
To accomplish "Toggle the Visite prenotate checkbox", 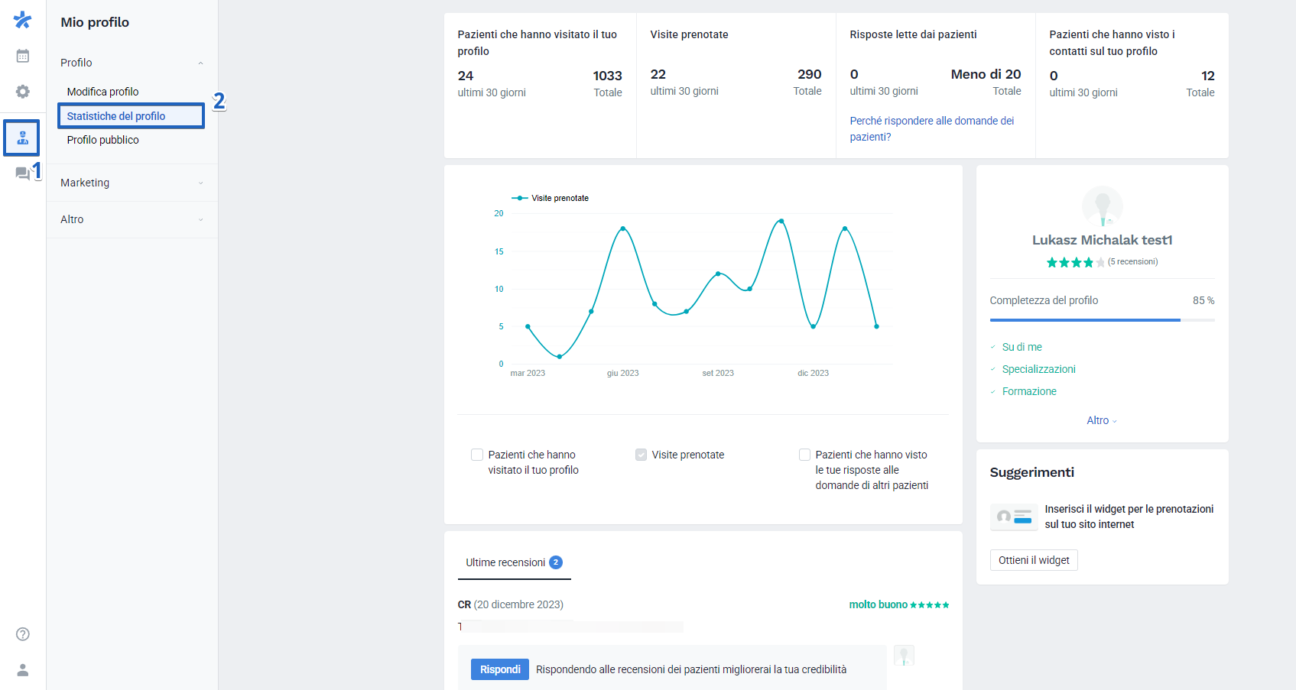I will [641, 455].
